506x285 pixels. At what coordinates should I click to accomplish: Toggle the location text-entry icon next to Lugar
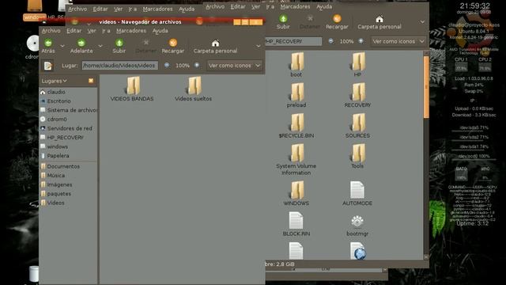point(48,66)
